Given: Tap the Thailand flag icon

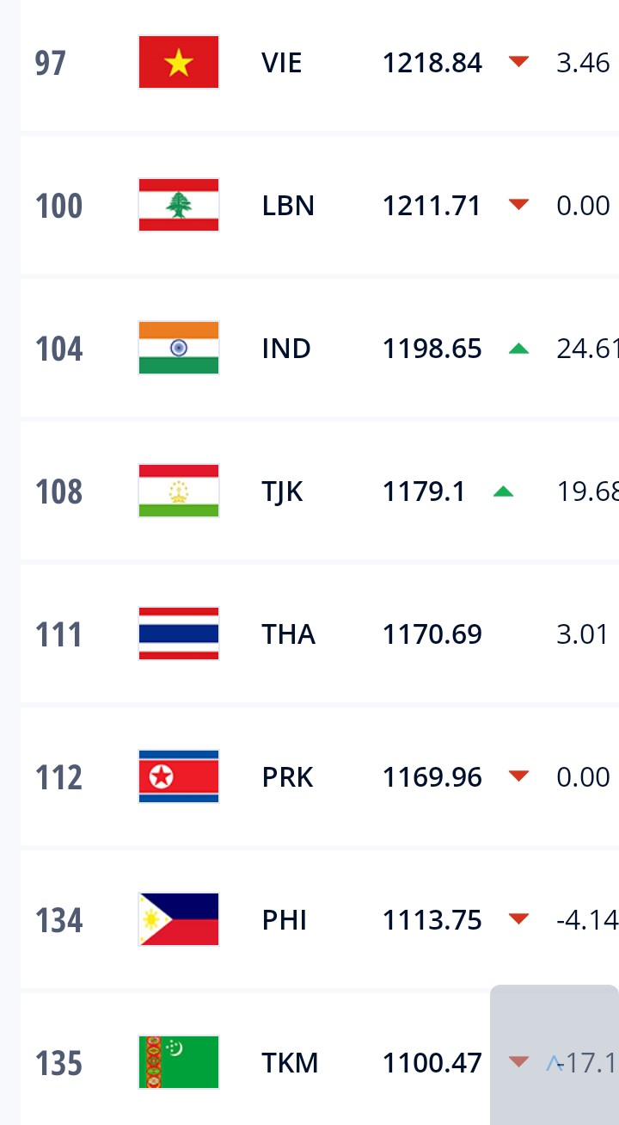Looking at the screenshot, I should (x=179, y=634).
